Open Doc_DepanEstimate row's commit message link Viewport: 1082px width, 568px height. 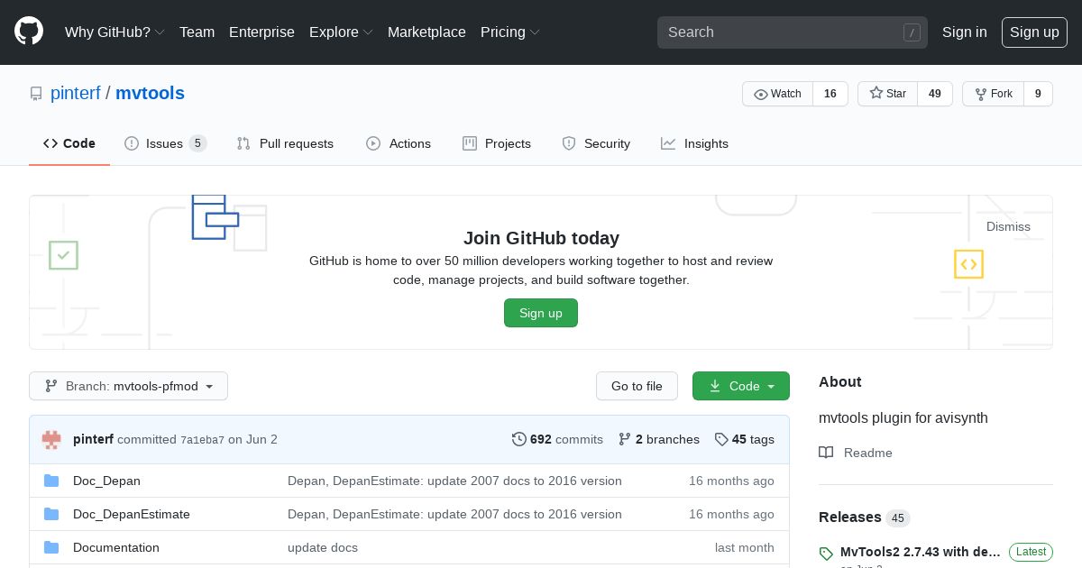[454, 514]
